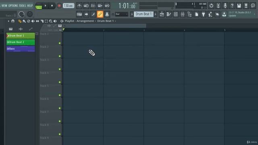Open the OPTIONS menu
258x145 pixels.
[x=13, y=6]
